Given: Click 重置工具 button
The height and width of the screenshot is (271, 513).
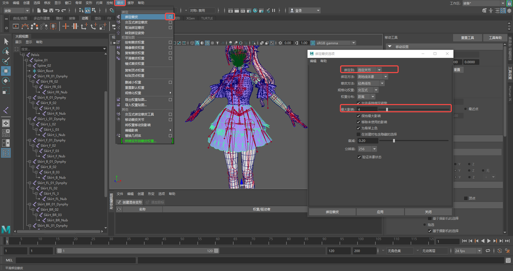Looking at the screenshot, I should pos(467,38).
